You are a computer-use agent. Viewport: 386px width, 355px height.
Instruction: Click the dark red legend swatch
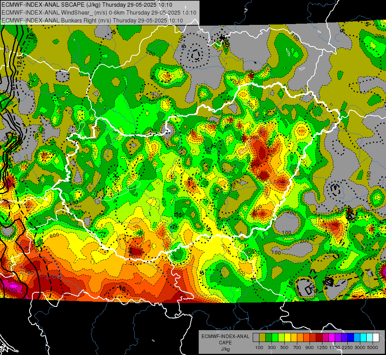click(319, 338)
